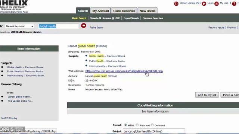Click record subject Internationality -- Electronic Books

pos(108,66)
